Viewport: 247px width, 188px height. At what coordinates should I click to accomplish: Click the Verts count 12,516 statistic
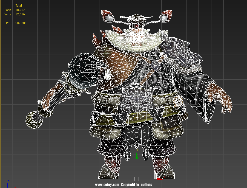tap(20, 14)
